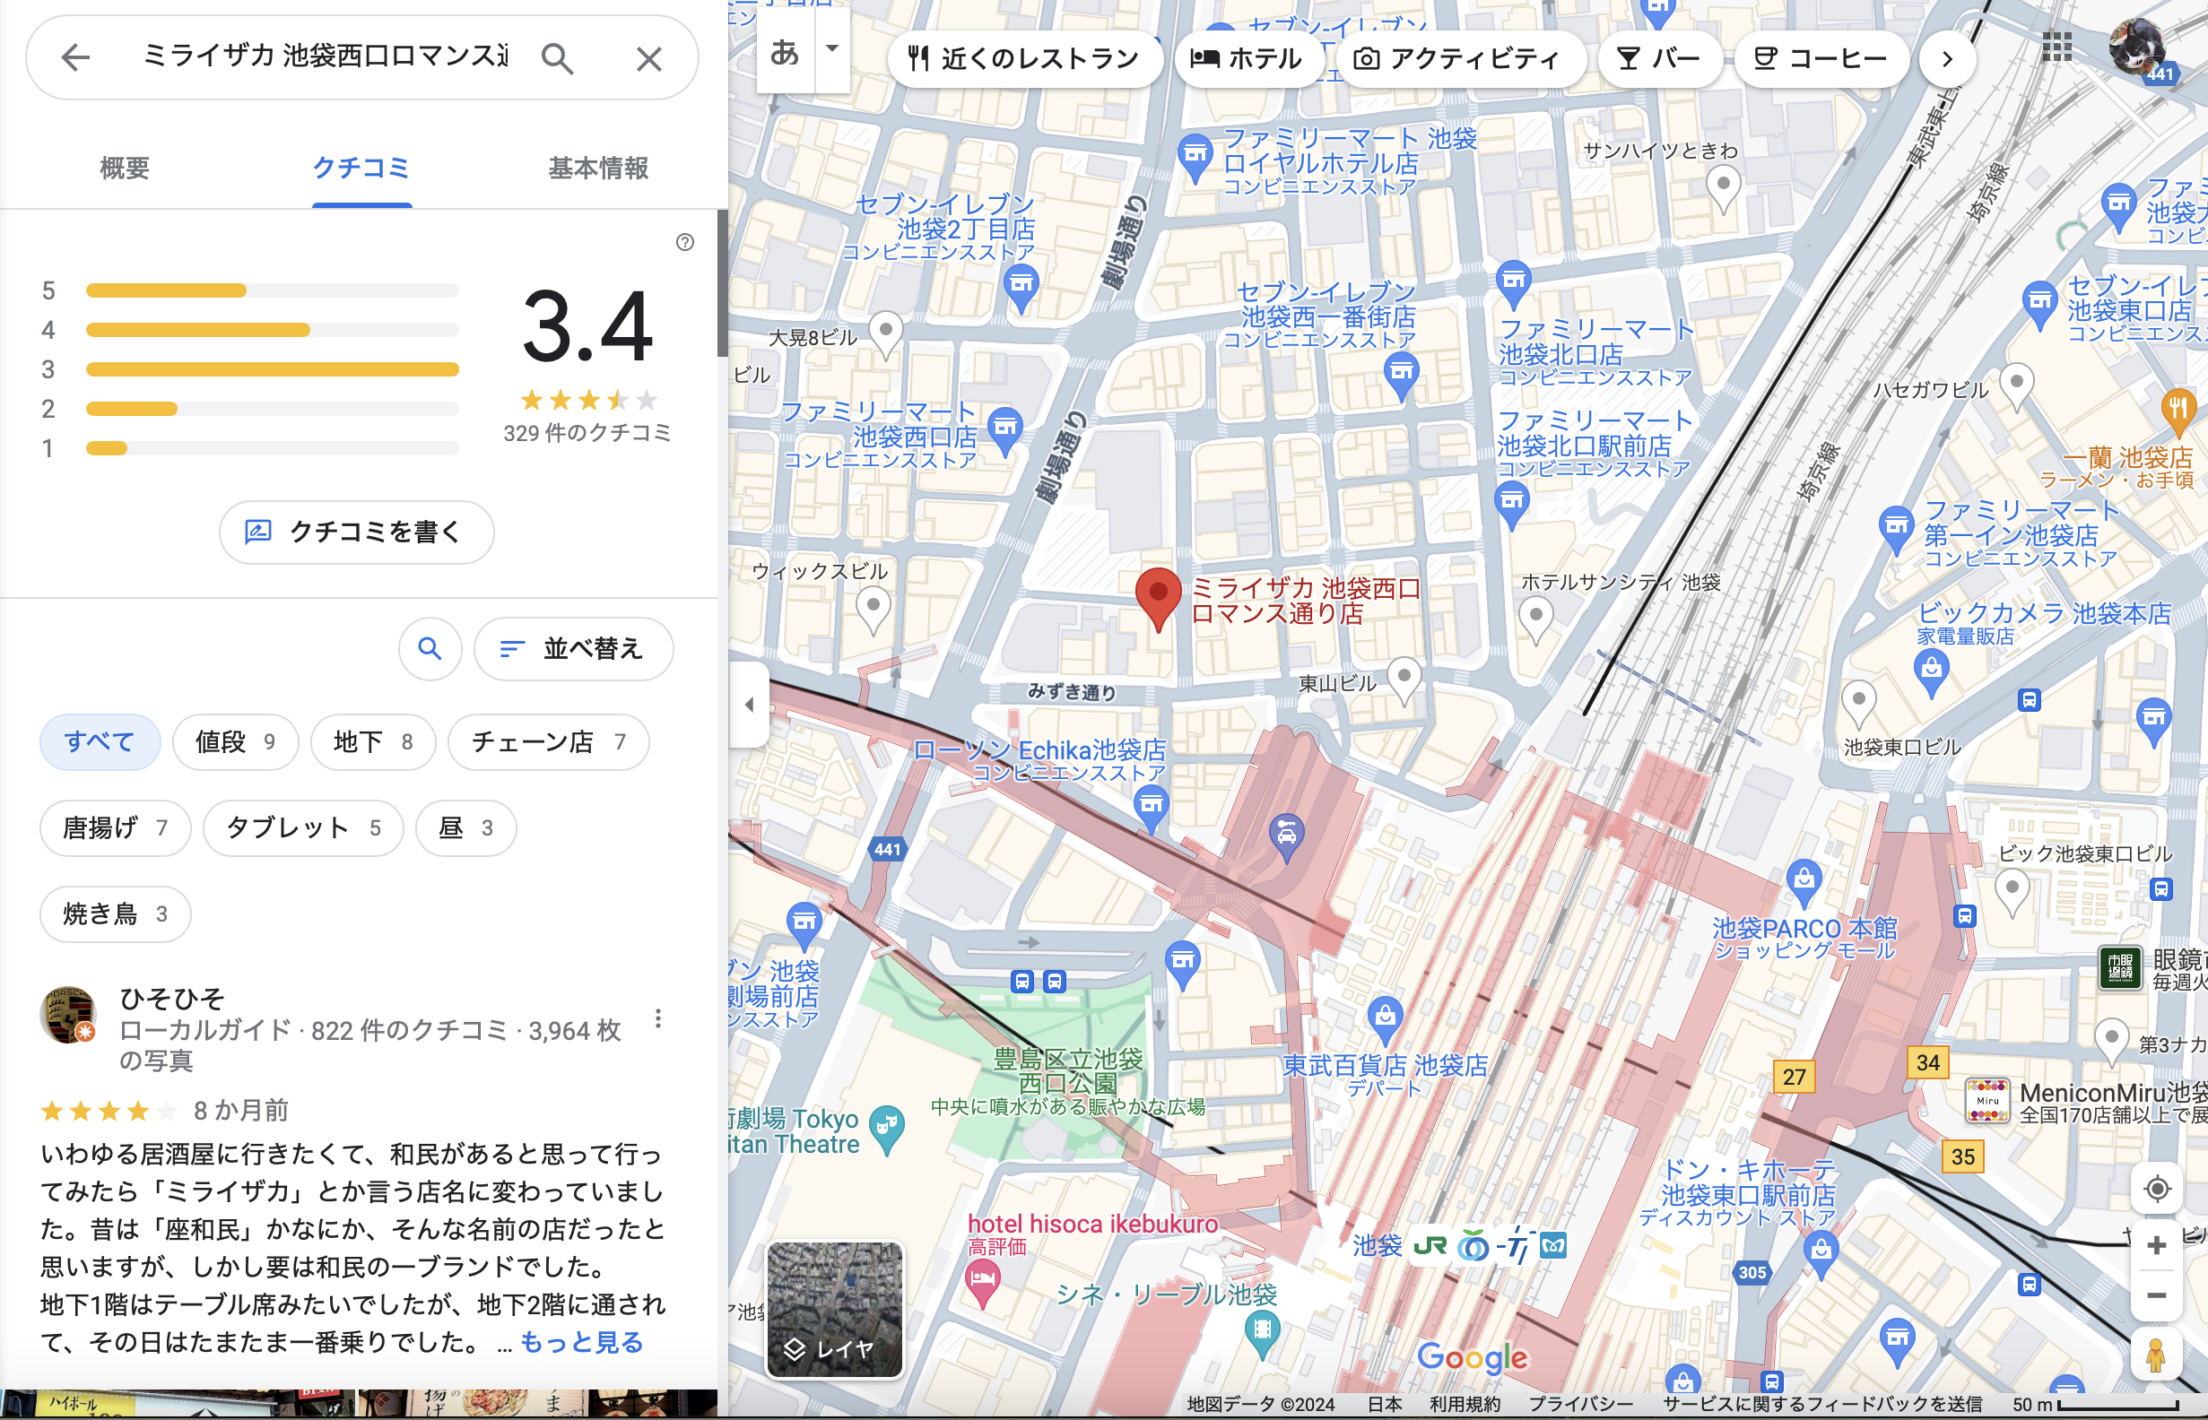Switch to the クチコミ tab
The image size is (2208, 1420).
click(361, 168)
